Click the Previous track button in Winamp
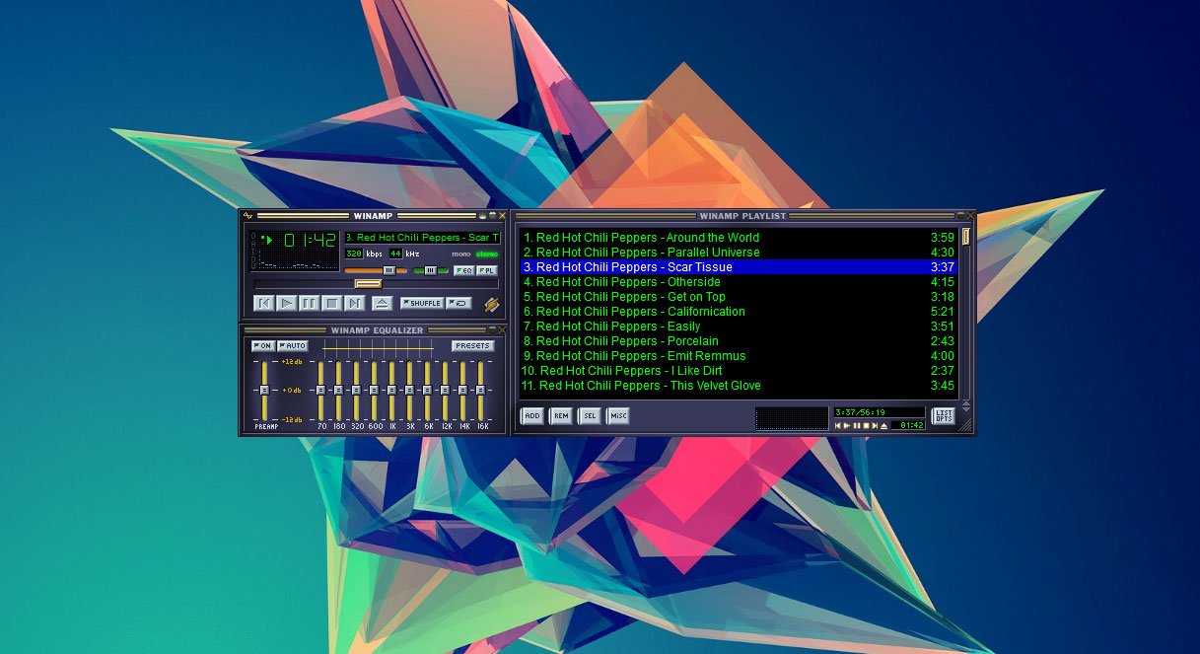The image size is (1200, 654). [263, 304]
